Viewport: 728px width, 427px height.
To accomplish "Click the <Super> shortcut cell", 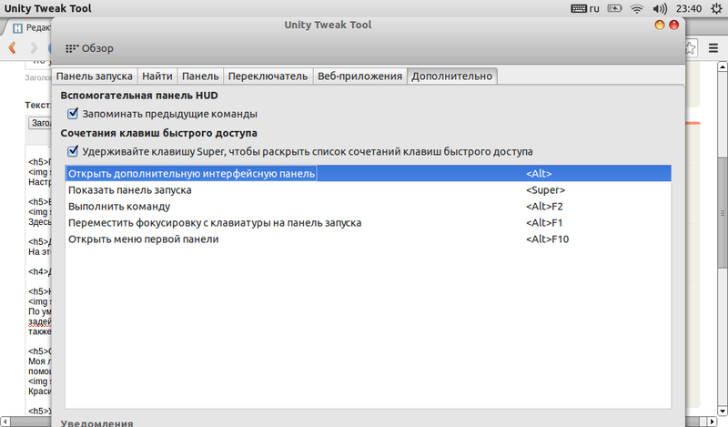I will pyautogui.click(x=545, y=190).
